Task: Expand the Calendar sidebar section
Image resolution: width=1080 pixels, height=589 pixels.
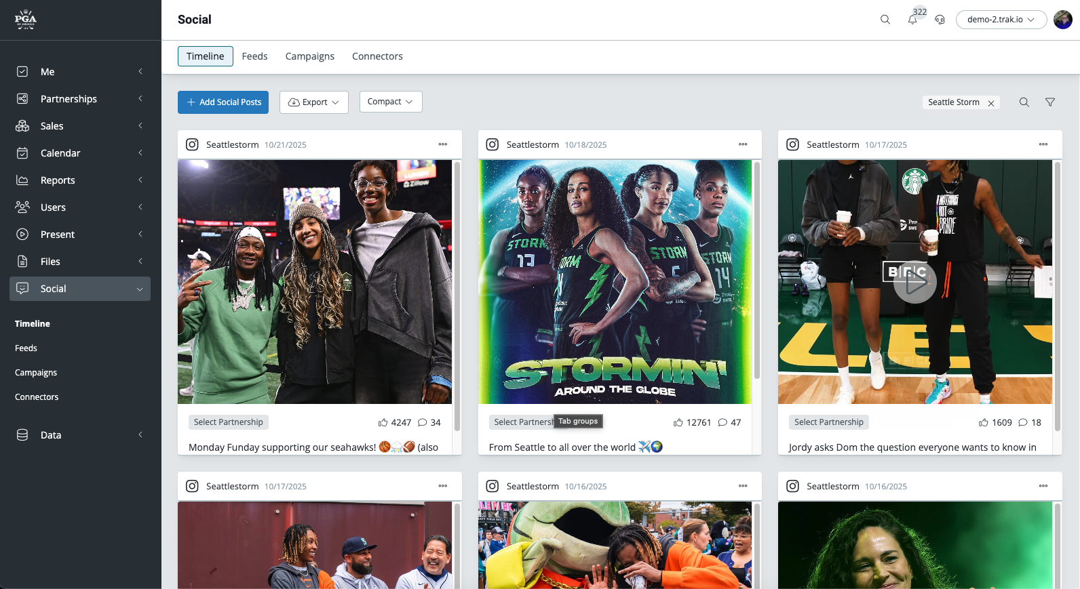Action: [x=140, y=153]
